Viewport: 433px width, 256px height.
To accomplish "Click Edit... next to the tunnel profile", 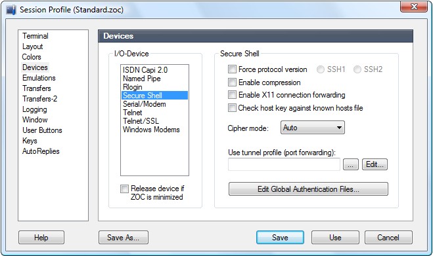I will coord(375,164).
